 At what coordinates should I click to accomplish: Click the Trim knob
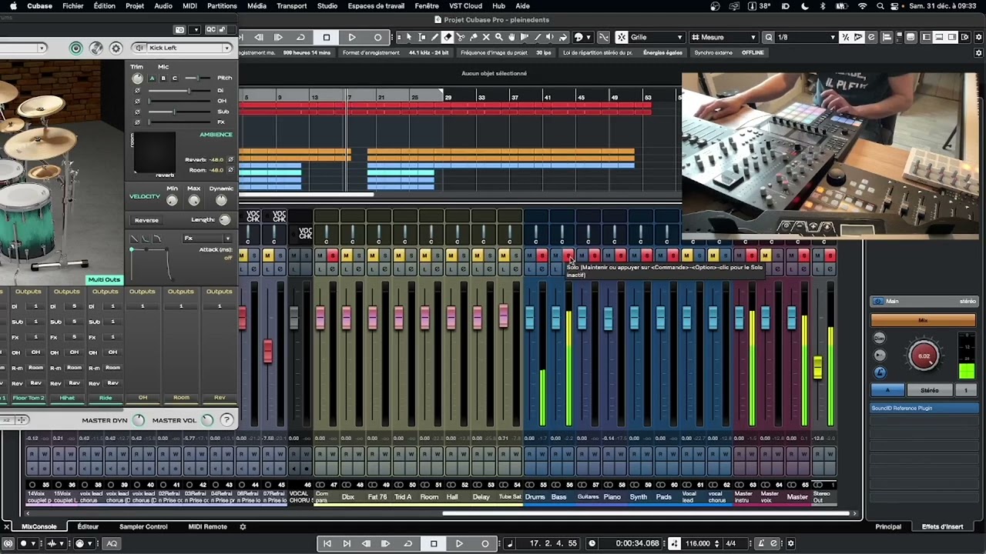click(137, 78)
